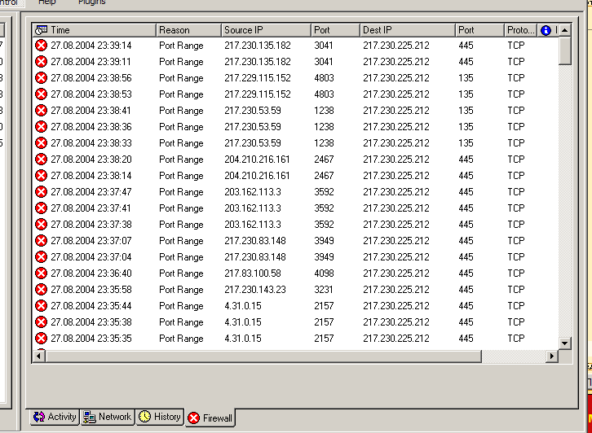Select source IP 217.230.135.182 at 23:39:14
Viewport: 592px width, 433px height.
[258, 46]
